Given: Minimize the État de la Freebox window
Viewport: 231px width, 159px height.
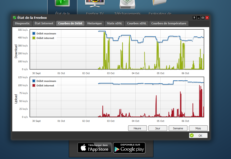Looking at the screenshot, I should pyautogui.click(x=198, y=18).
